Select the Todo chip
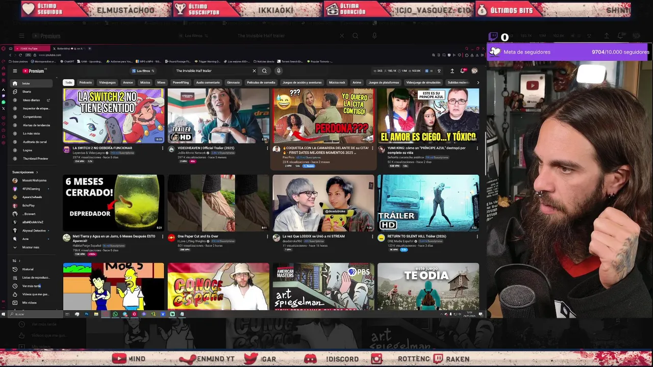Screen dimensions: 653x367 pyautogui.click(x=68, y=83)
